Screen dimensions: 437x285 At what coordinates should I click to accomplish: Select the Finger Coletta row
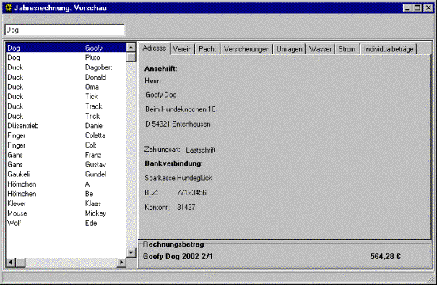pyautogui.click(x=66, y=136)
